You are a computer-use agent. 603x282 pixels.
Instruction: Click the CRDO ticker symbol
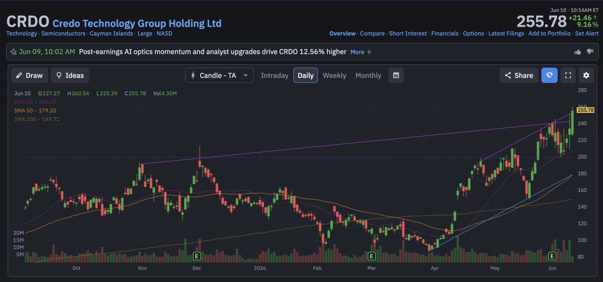[x=27, y=22]
